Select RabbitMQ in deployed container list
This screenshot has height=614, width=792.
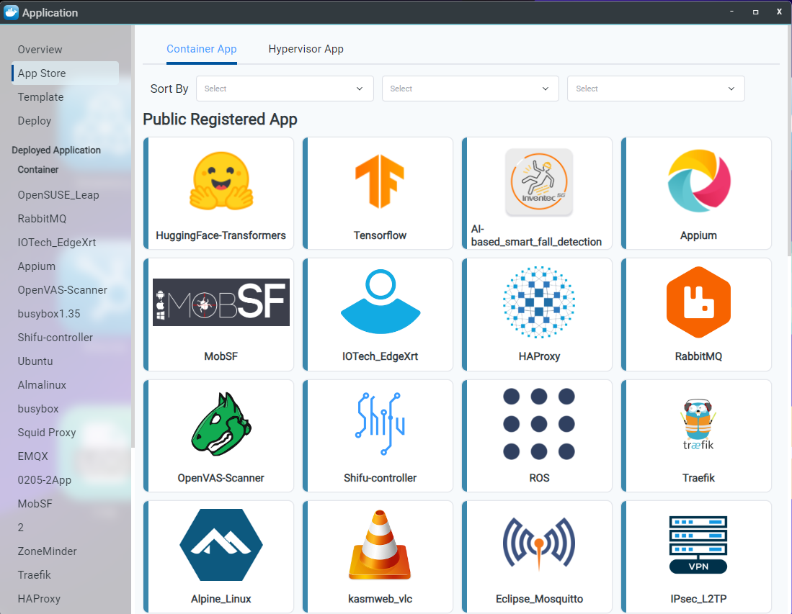tap(42, 218)
